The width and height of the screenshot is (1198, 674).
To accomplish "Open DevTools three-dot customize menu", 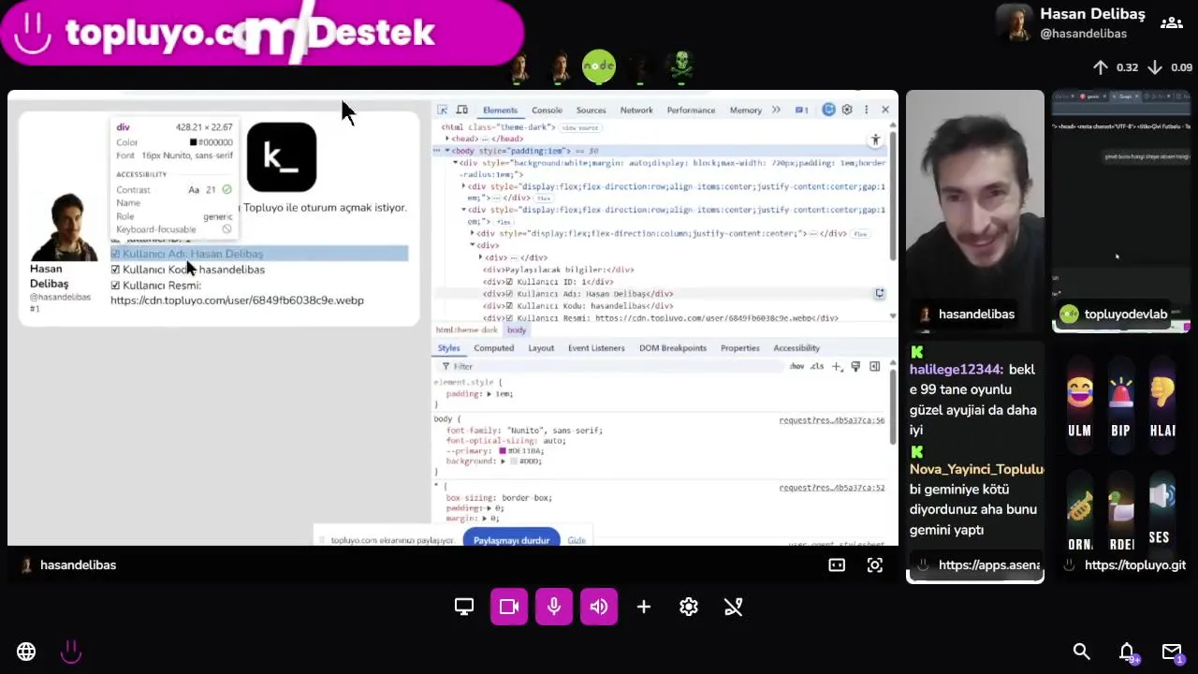I will (x=866, y=110).
